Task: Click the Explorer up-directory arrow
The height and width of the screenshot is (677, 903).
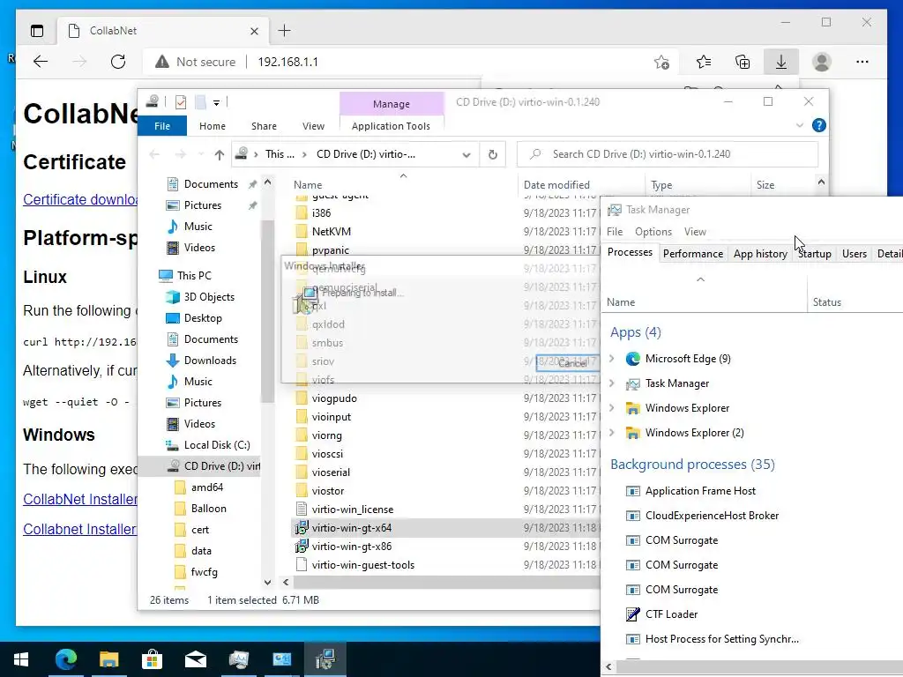Action: point(219,154)
